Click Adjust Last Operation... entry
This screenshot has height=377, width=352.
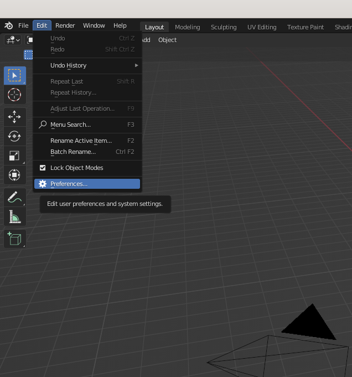pyautogui.click(x=87, y=109)
